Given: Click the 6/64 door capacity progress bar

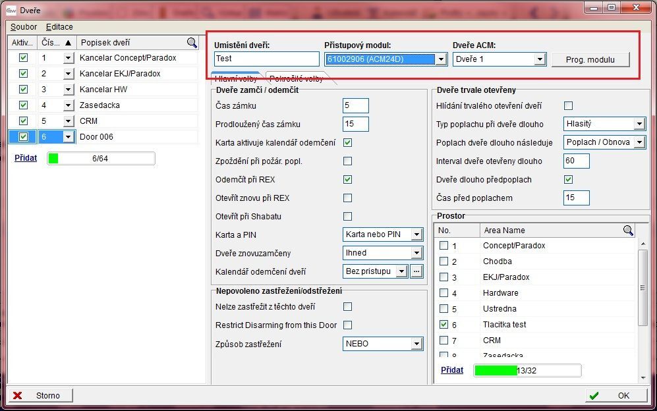Looking at the screenshot, I should tap(101, 158).
